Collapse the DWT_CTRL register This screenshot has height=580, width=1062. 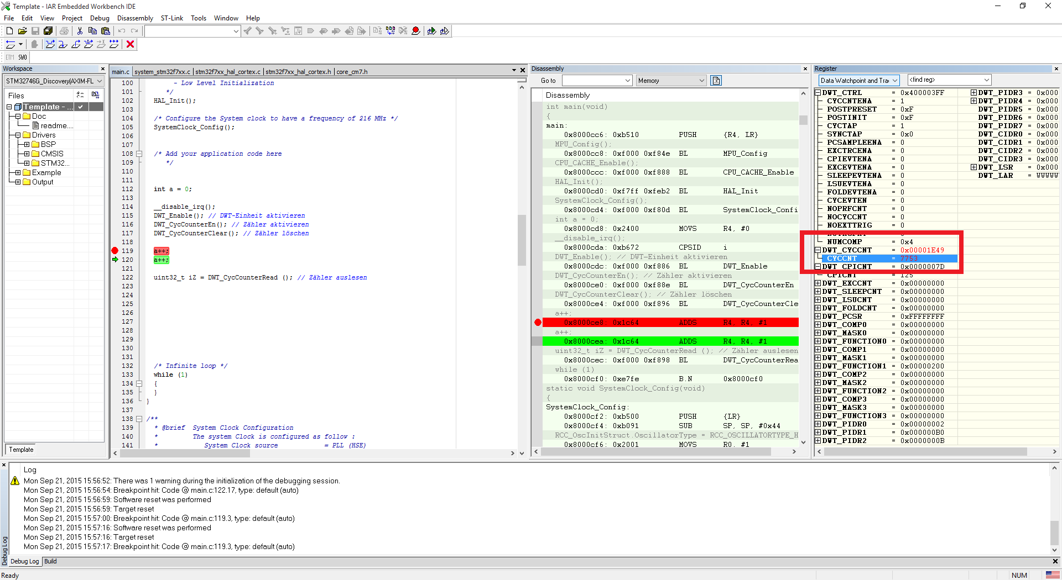[x=818, y=93]
